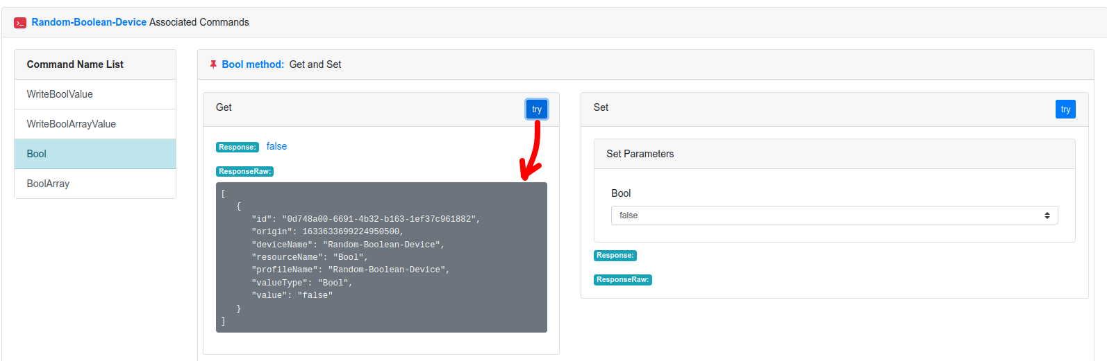Click the Response badge in Set panel
Image resolution: width=1107 pixels, height=361 pixels.
[x=615, y=256]
